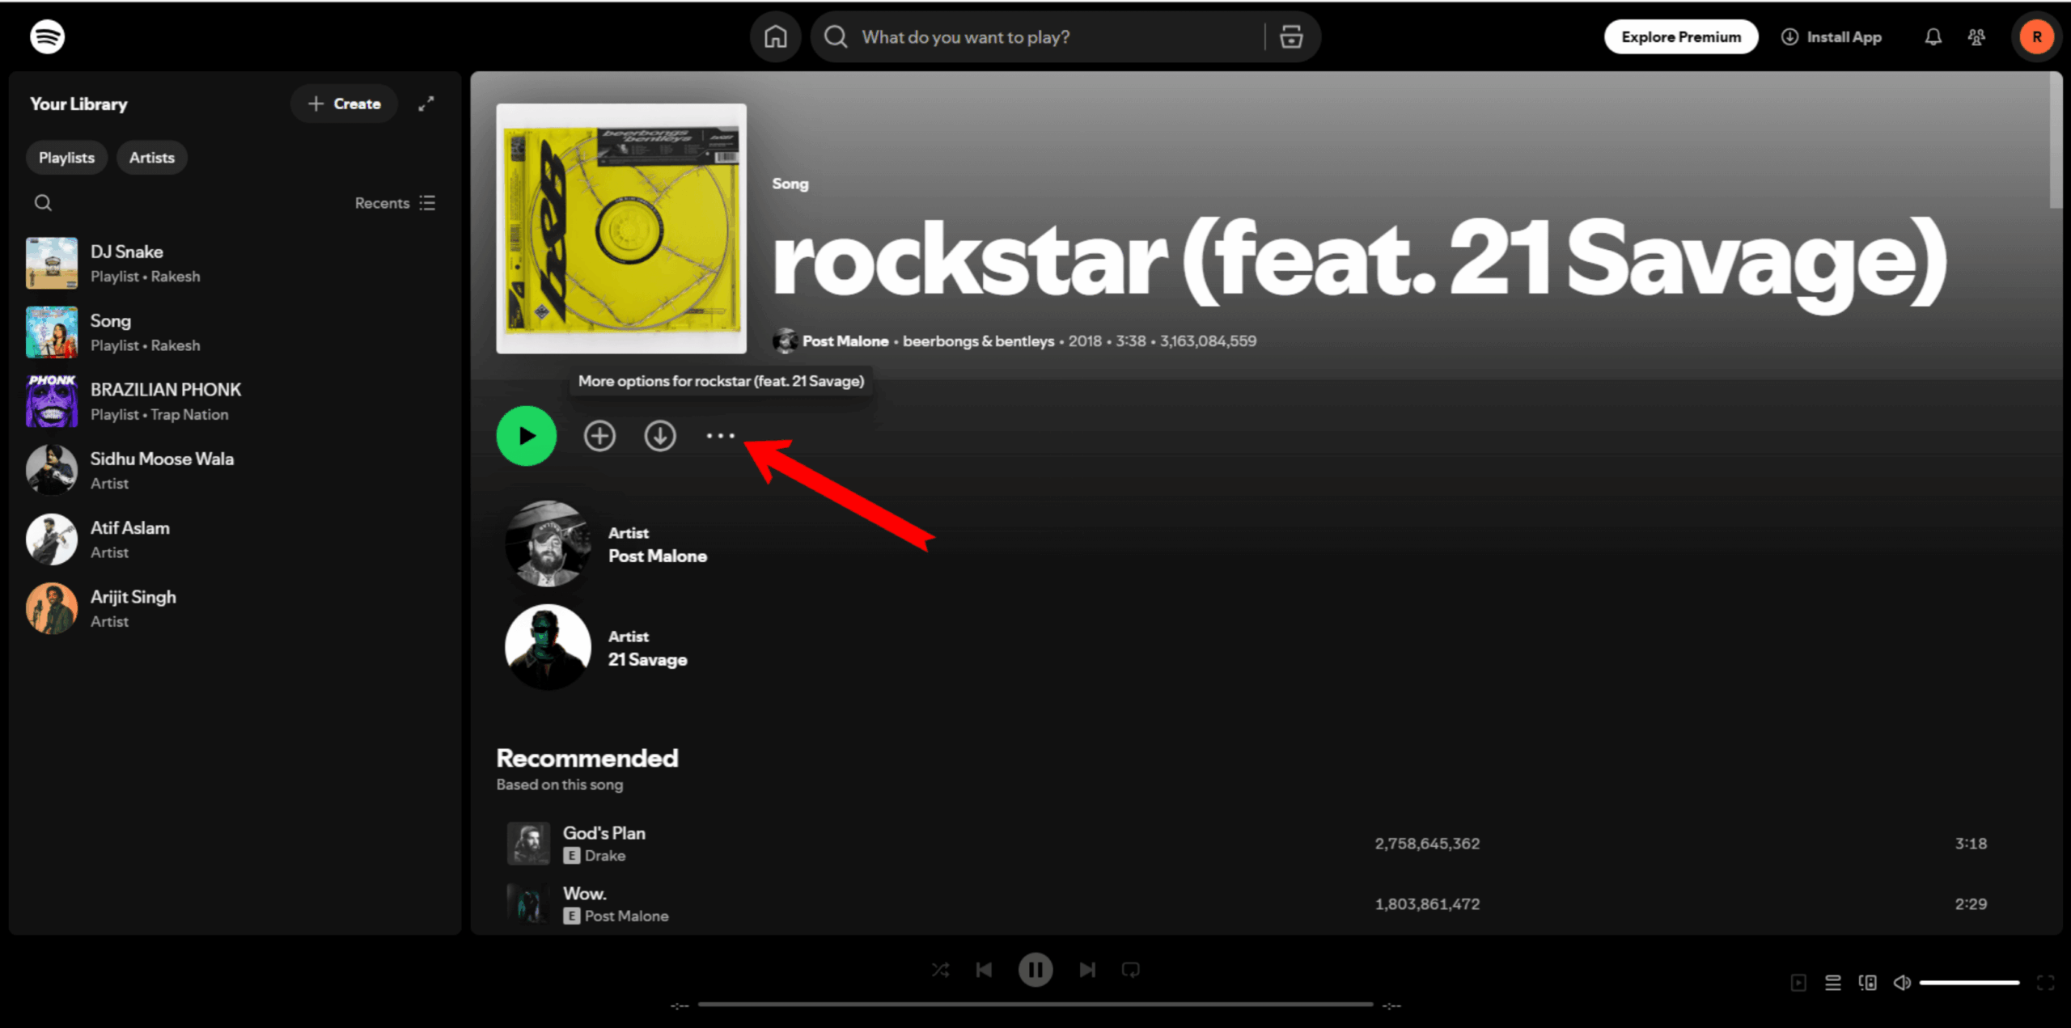Open Atif Aslam artist
2071x1028 pixels.
coord(235,539)
